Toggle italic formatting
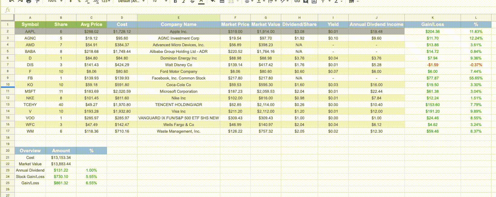The height and width of the screenshot is (197, 496). 183,1
